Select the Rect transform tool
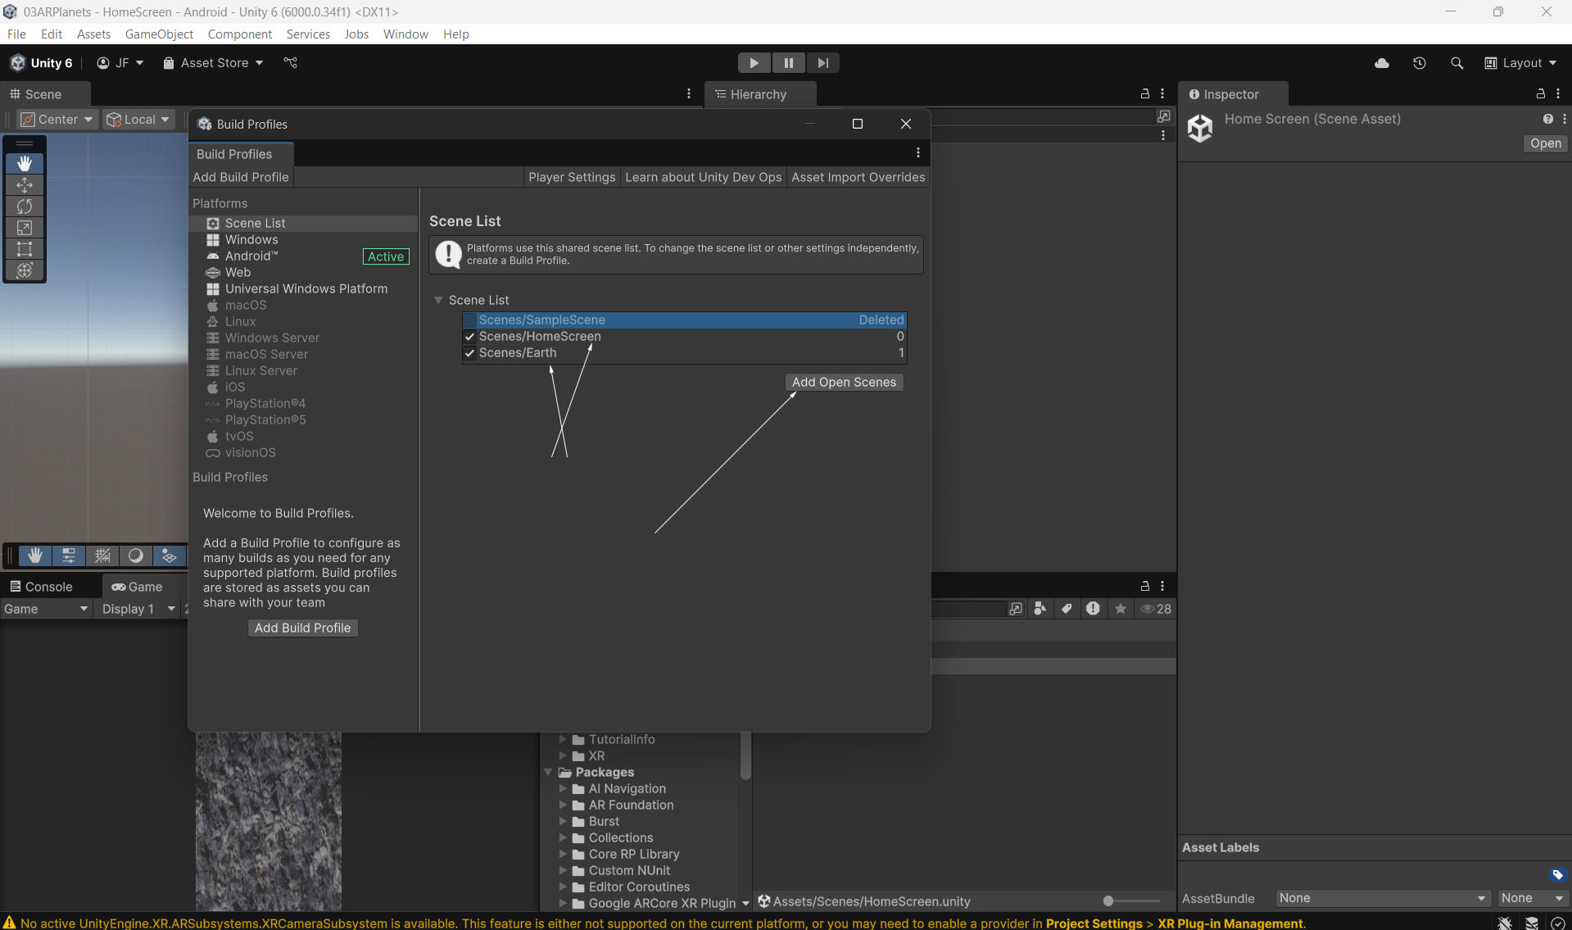This screenshot has width=1572, height=930. coord(25,249)
